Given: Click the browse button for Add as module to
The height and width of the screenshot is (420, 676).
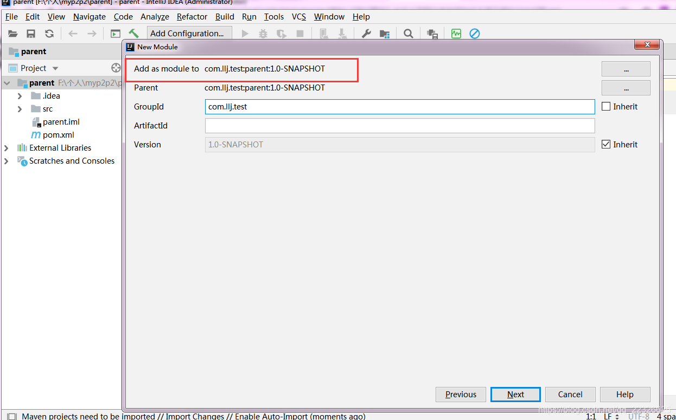Looking at the screenshot, I should (626, 69).
